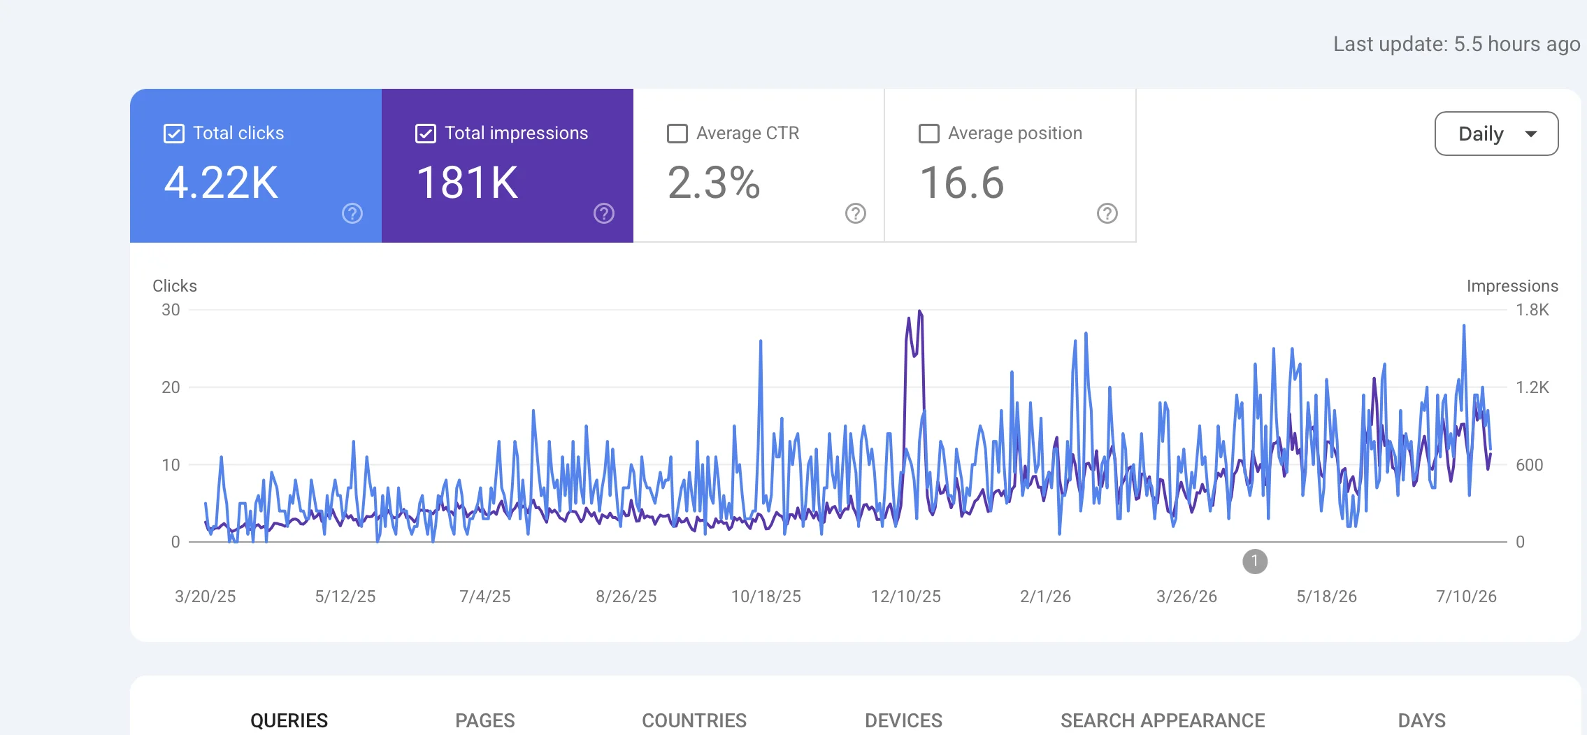Image resolution: width=1587 pixels, height=735 pixels.
Task: Uncheck the Total impressions checkbox
Action: pyautogui.click(x=426, y=134)
